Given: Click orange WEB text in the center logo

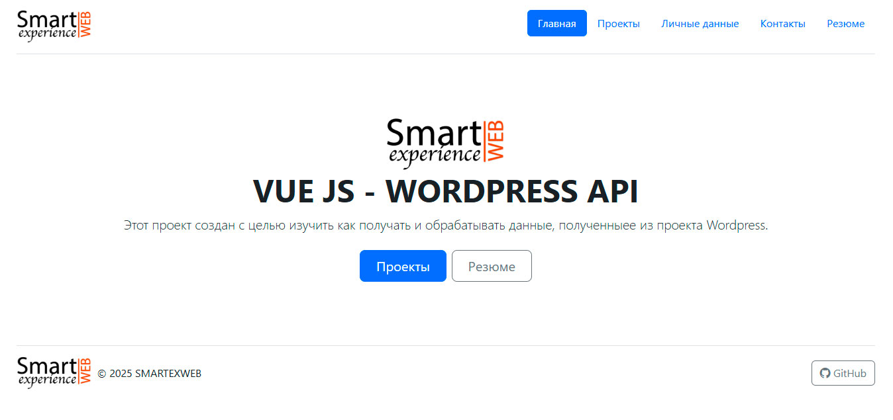Looking at the screenshot, I should click(x=496, y=140).
